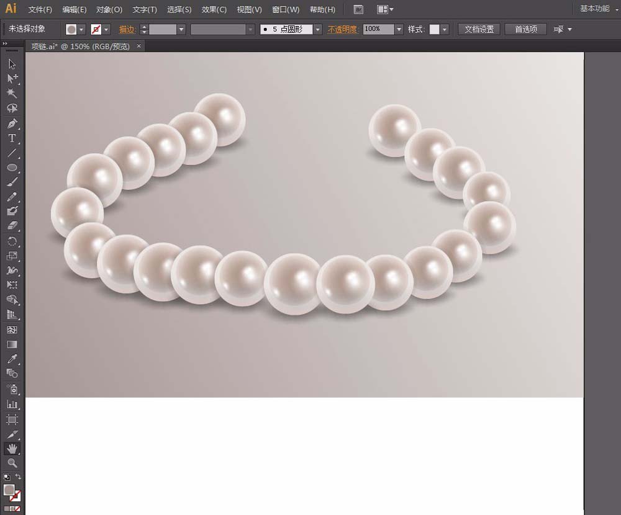Select the Type tool
The width and height of the screenshot is (621, 515).
[12, 138]
